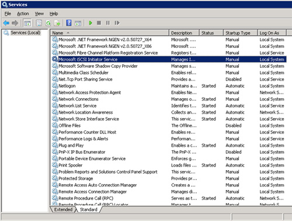Image resolution: width=292 pixels, height=221 pixels.
Task: Select Microsoft Software Shadow Copy Provider
Action: click(x=169, y=66)
